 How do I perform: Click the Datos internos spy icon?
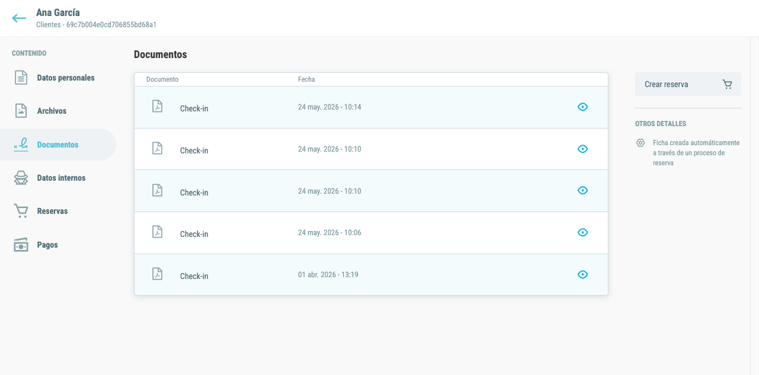click(21, 178)
